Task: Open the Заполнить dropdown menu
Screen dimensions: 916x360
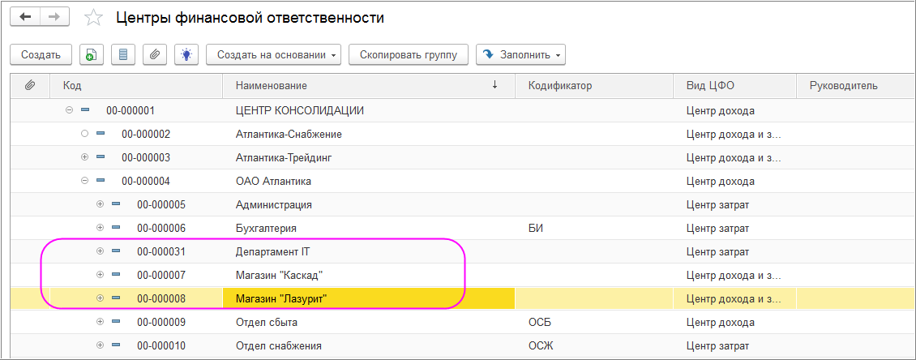Action: click(x=520, y=55)
